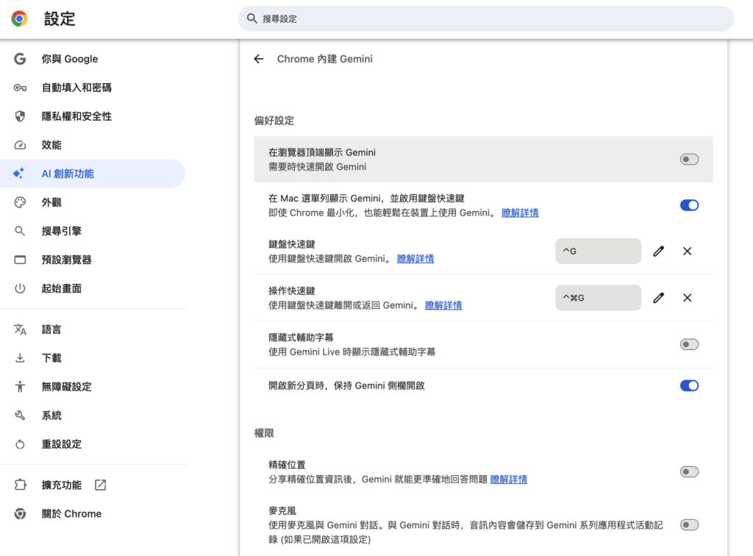Viewport: 753px width, 556px height.
Task: Click the 需要時快速開啟 Gemini description text
Action: [x=318, y=167]
